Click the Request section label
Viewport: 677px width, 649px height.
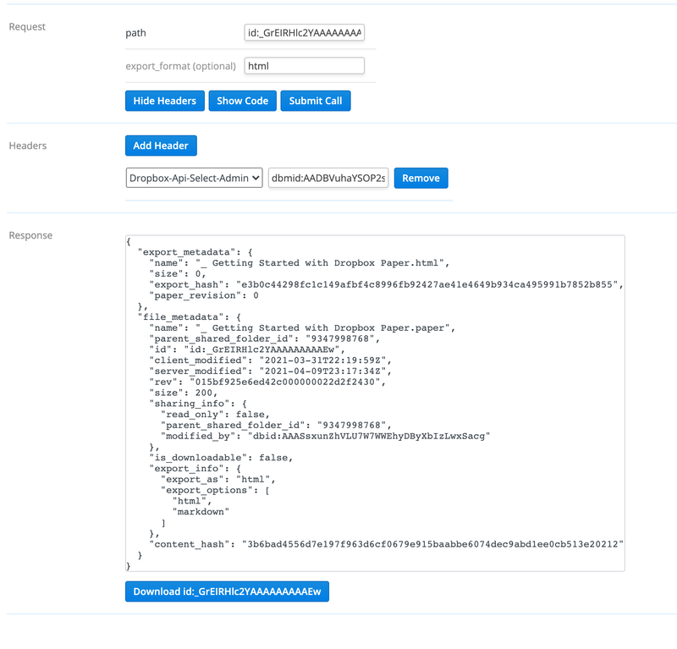coord(27,27)
